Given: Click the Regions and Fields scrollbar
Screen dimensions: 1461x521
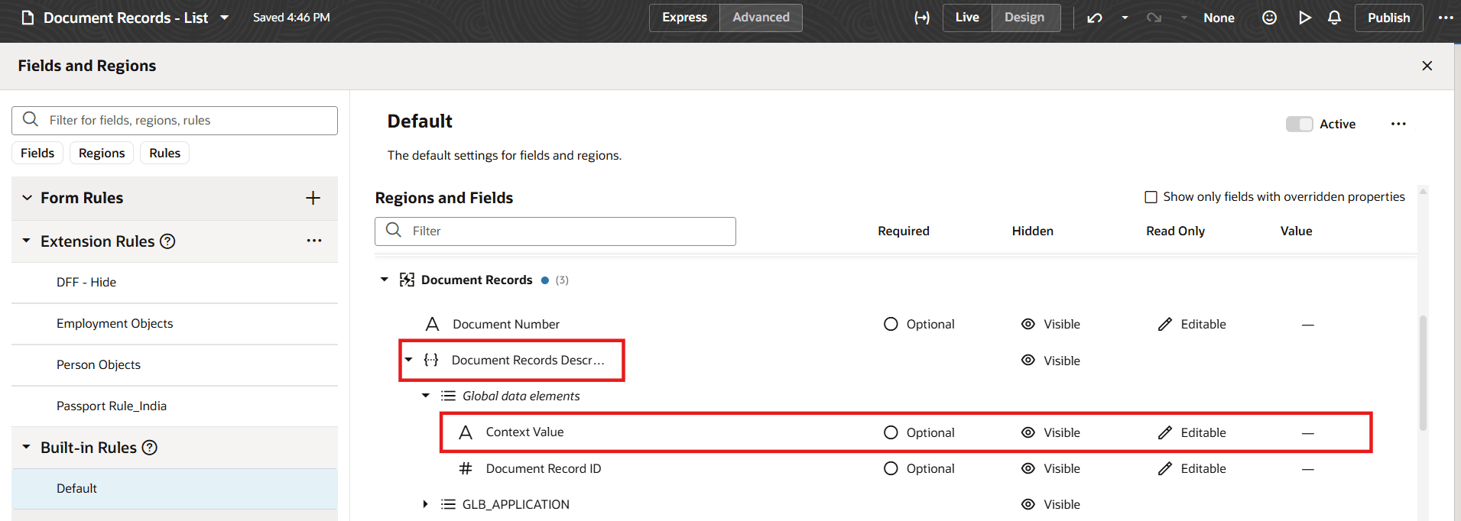Looking at the screenshot, I should [1423, 373].
